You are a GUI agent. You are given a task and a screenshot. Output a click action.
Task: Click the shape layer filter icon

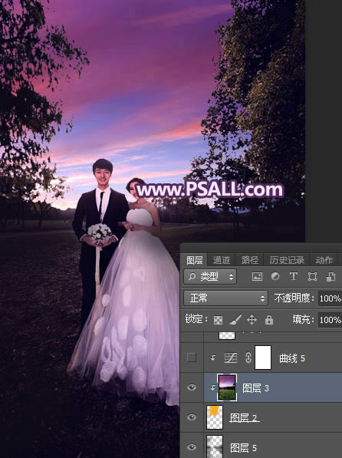pos(312,276)
